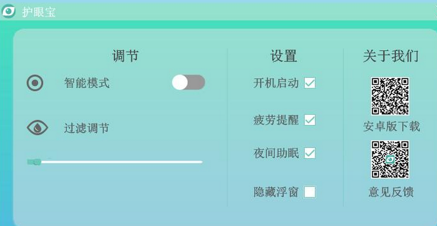Click the 安卓版下载 link text

pyautogui.click(x=391, y=127)
